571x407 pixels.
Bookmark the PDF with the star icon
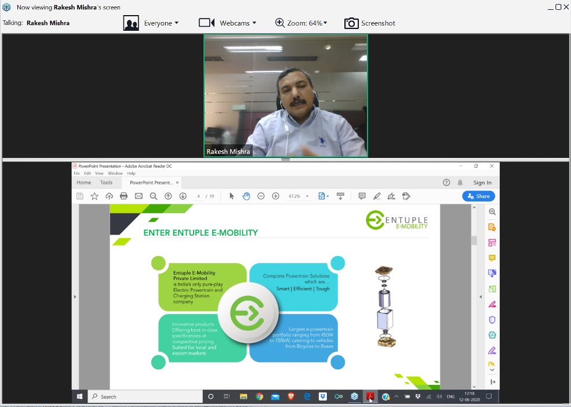[94, 196]
